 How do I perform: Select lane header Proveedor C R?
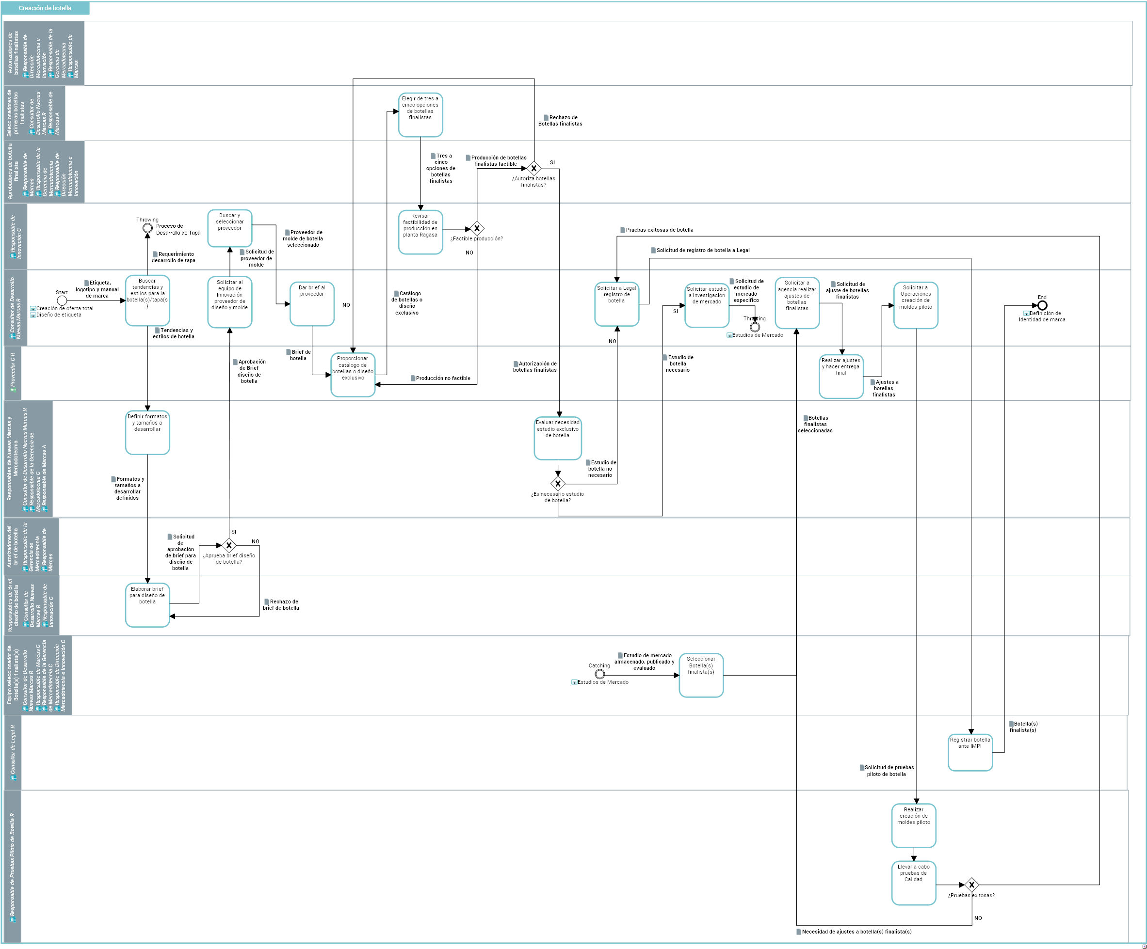(13, 373)
